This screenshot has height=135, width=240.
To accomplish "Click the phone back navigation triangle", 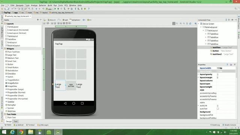I will 65,103.
